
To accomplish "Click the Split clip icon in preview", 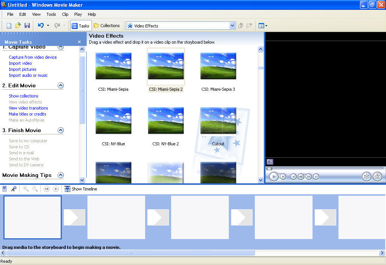I will [x=366, y=177].
